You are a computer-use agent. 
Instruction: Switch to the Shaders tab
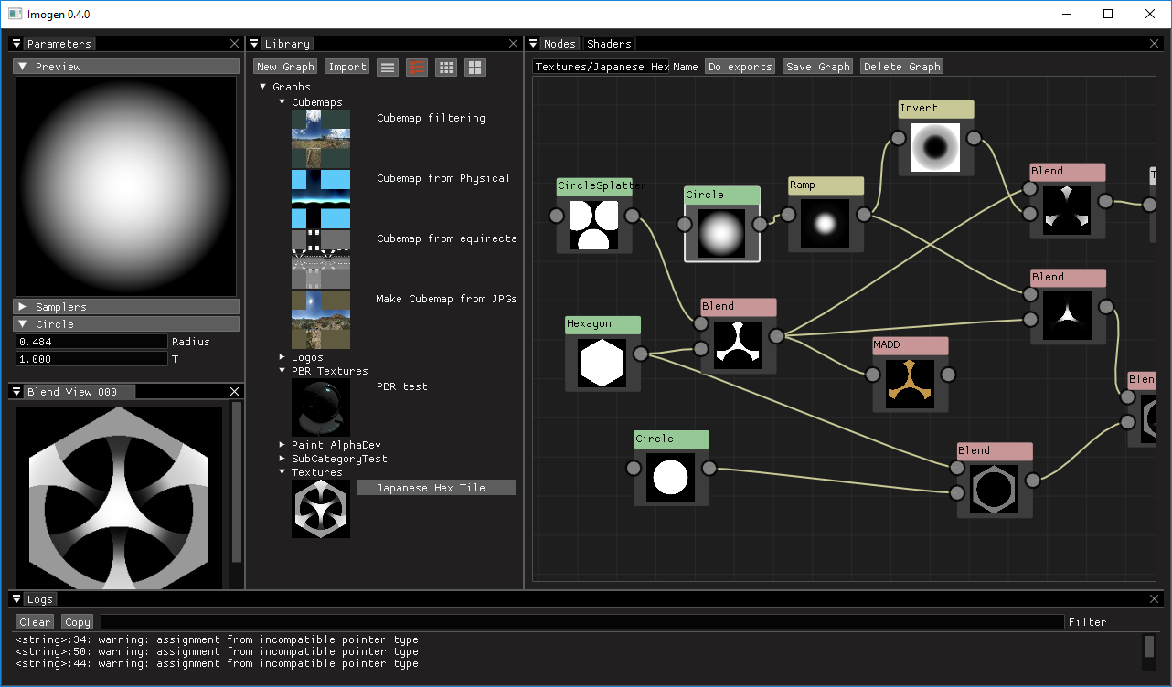609,44
